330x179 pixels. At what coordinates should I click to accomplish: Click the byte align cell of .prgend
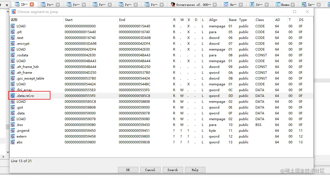point(212,131)
